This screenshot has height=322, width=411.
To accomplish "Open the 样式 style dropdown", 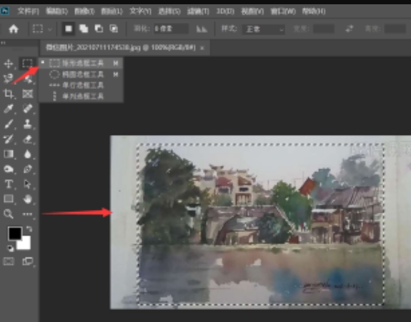I will point(264,29).
